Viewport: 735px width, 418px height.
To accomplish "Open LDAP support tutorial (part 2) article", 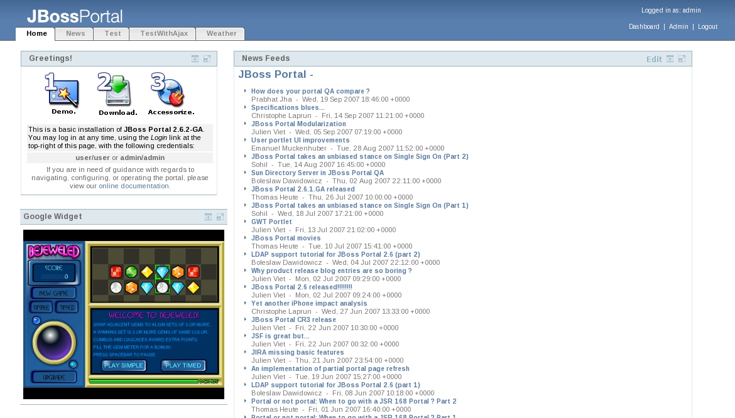I will (335, 255).
